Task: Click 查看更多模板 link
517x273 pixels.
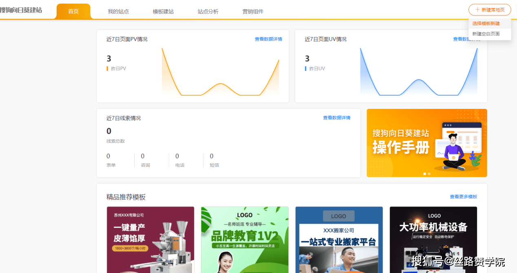Action: click(464, 197)
